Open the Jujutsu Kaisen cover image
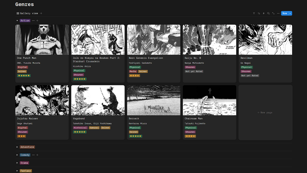The height and width of the screenshot is (173, 307). 42,100
